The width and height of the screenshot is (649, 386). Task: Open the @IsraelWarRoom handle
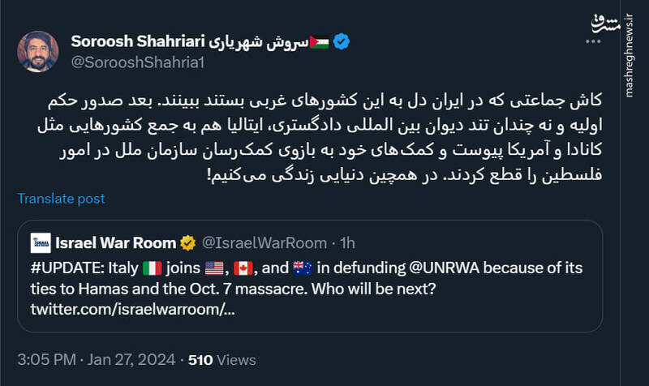[x=263, y=242]
